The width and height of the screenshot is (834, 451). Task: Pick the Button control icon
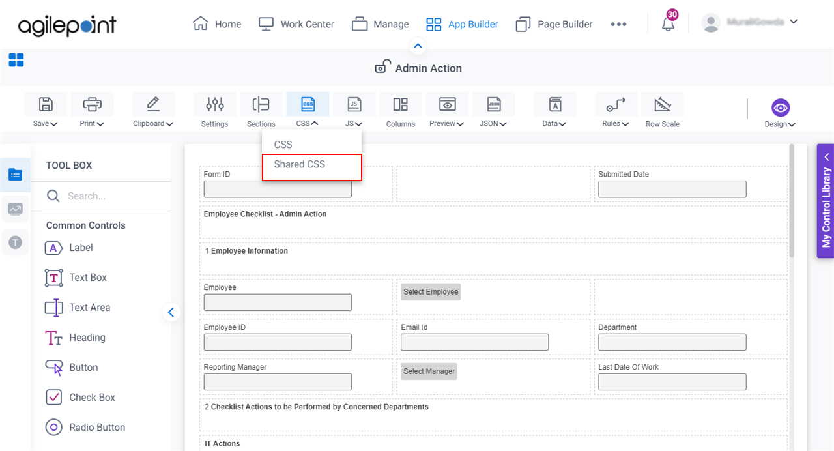click(x=53, y=368)
